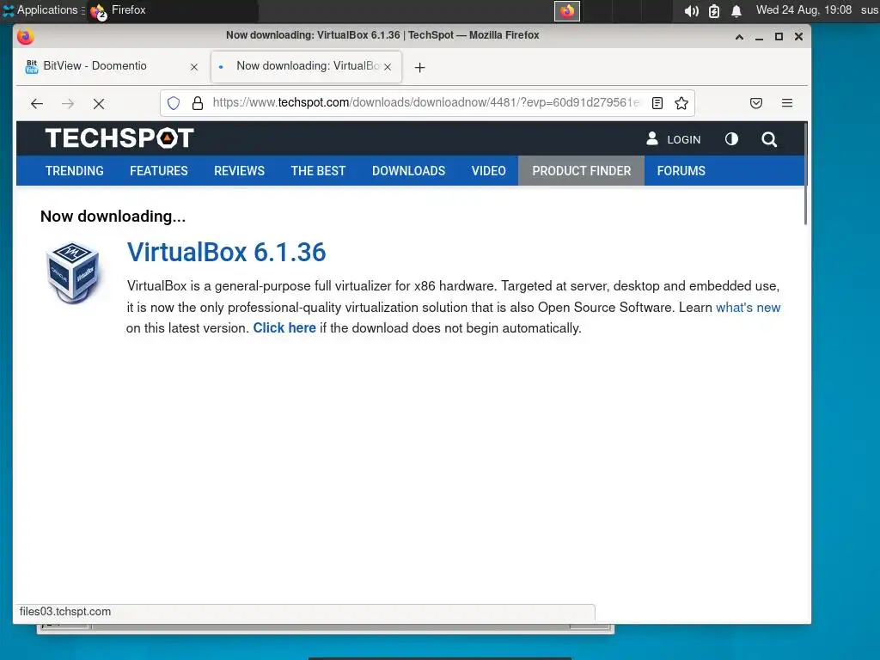The width and height of the screenshot is (880, 660).
Task: Click the files03.tchspt.com status text
Action: pos(65,612)
